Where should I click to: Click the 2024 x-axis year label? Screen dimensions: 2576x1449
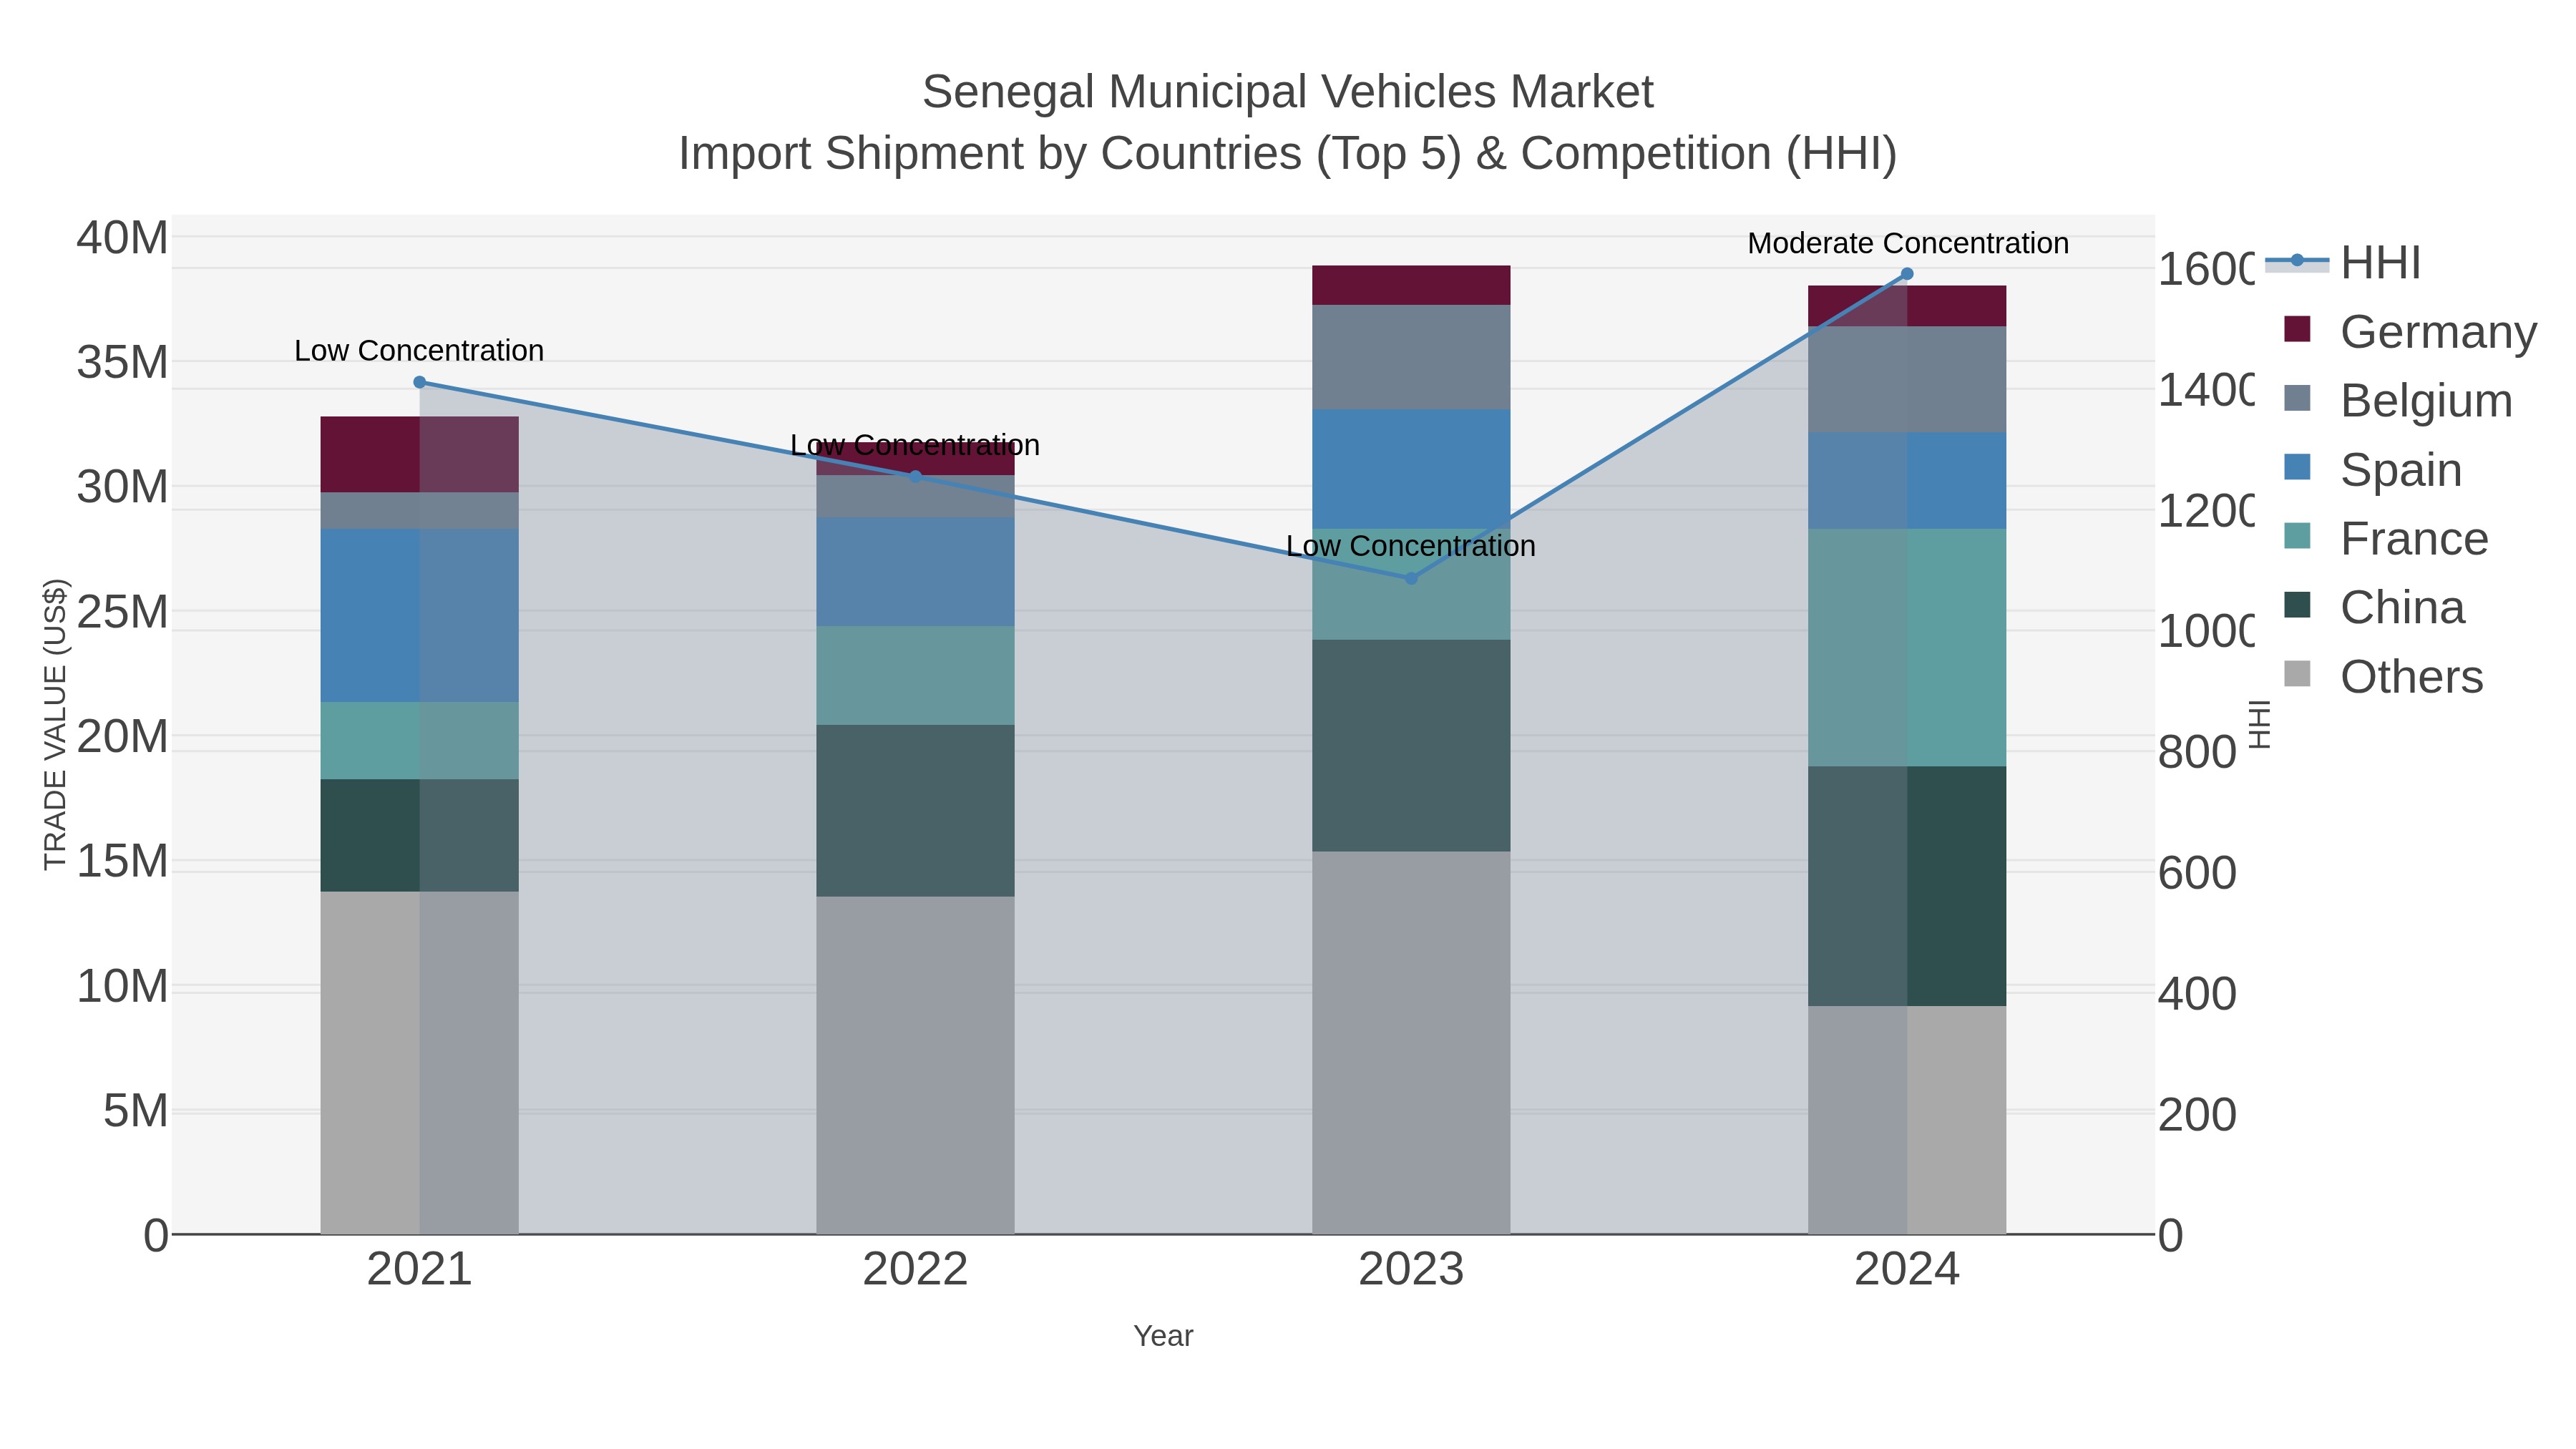[x=1907, y=1270]
